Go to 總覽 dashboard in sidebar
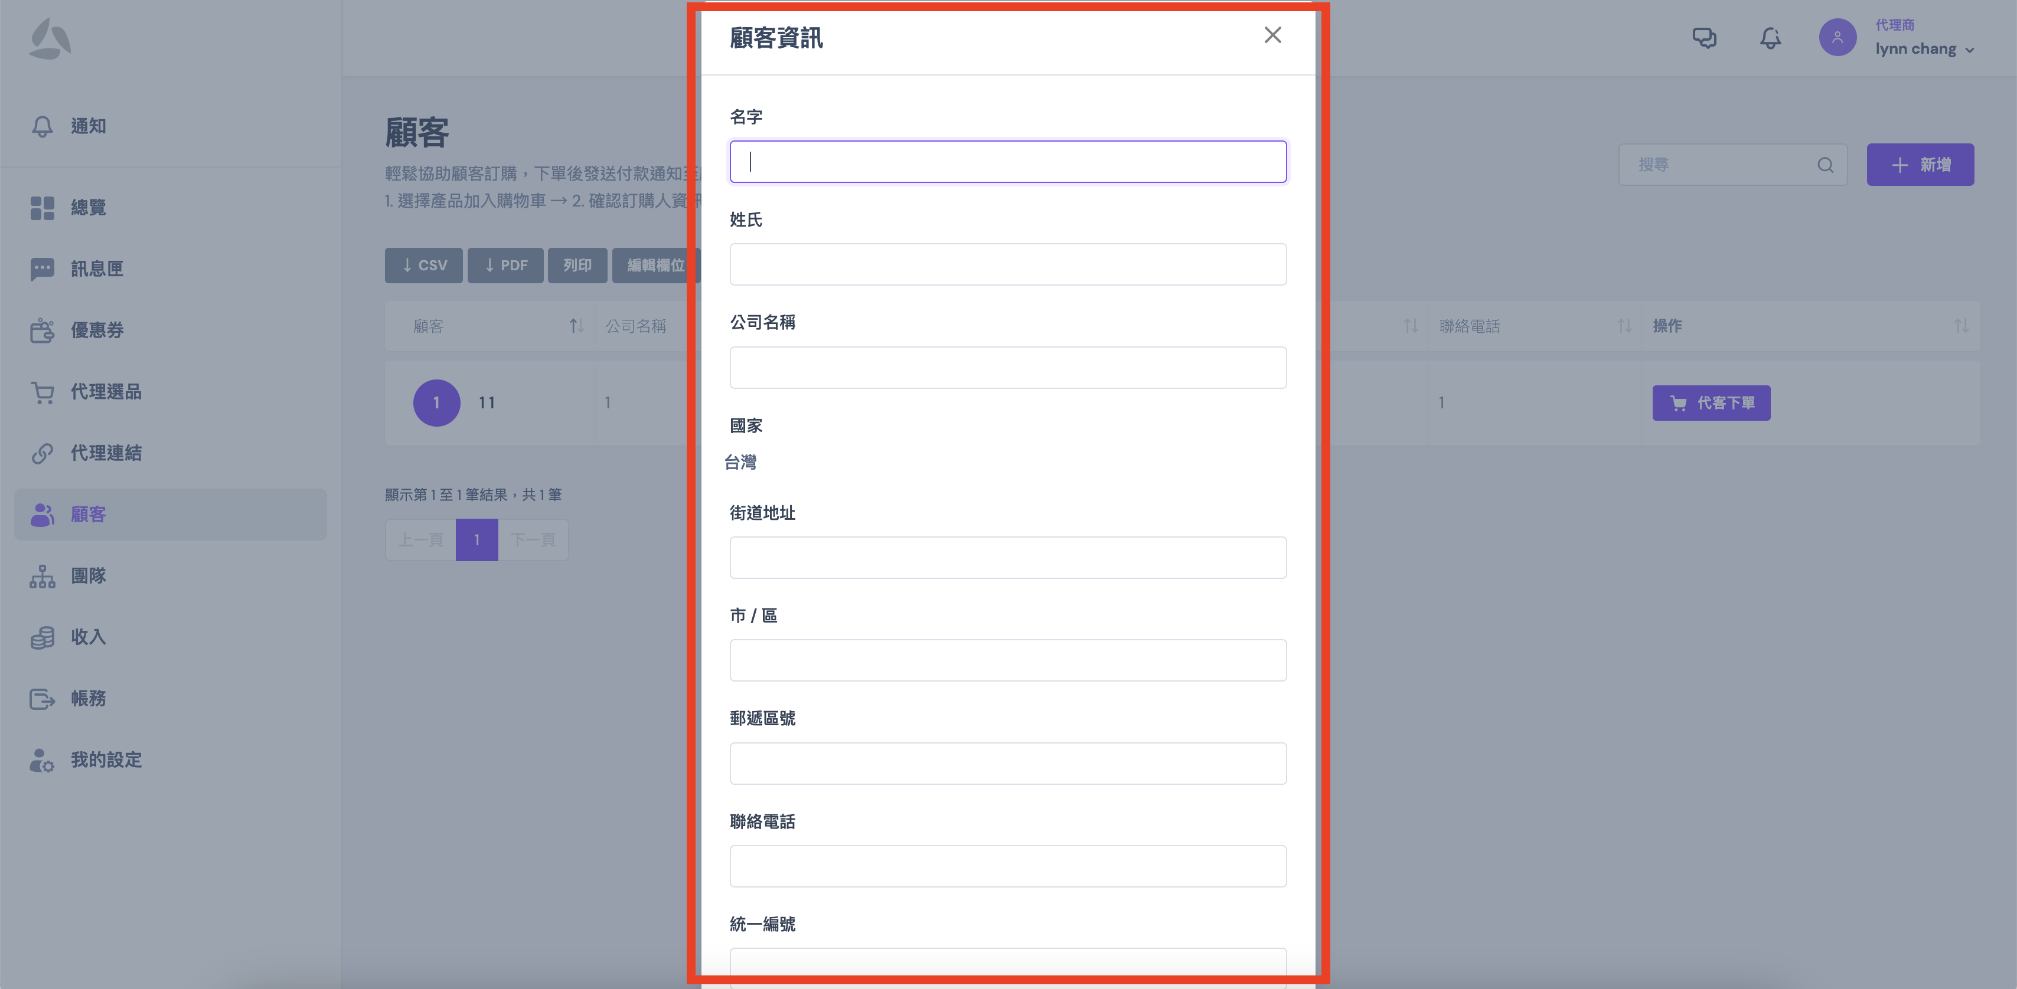 click(88, 207)
